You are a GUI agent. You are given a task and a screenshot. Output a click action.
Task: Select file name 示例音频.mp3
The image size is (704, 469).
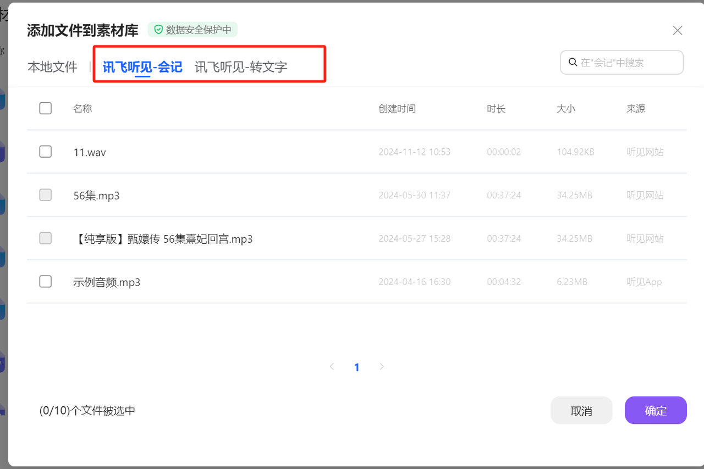tap(107, 282)
